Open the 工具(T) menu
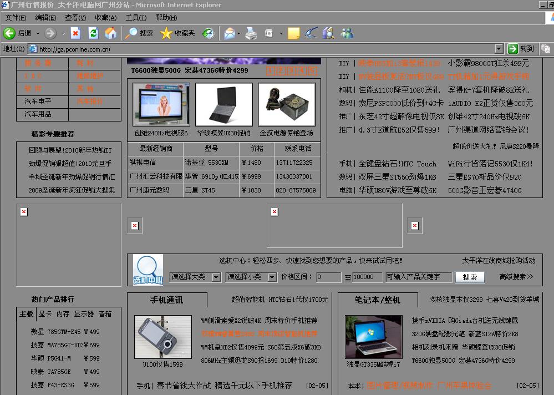This screenshot has width=554, height=395. 136,18
